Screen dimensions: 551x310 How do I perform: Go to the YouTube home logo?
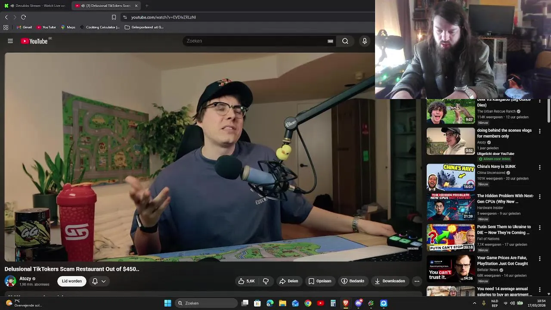[x=34, y=41]
